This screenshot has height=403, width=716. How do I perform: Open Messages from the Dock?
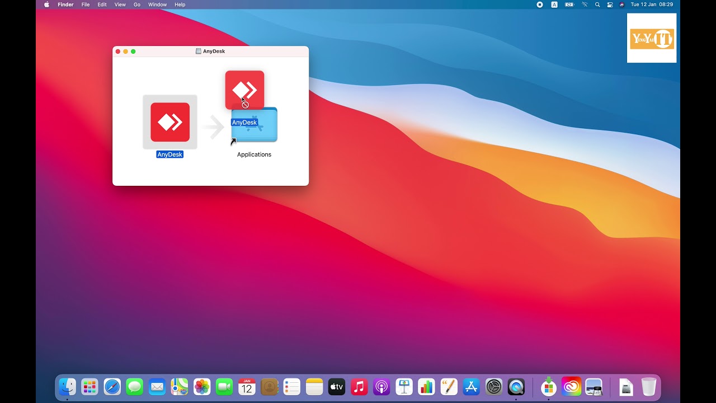[x=135, y=387]
